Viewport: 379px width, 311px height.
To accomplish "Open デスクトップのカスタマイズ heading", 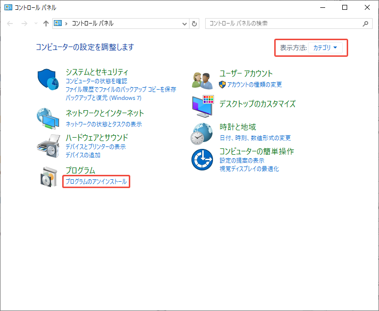I will pyautogui.click(x=257, y=104).
